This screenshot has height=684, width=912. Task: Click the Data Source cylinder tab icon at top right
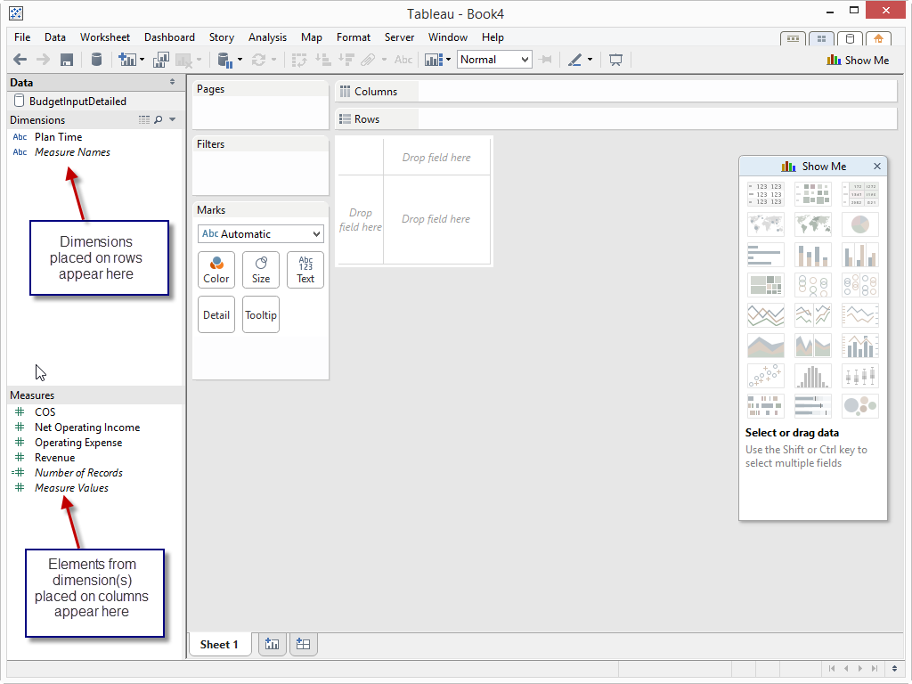[x=850, y=38]
